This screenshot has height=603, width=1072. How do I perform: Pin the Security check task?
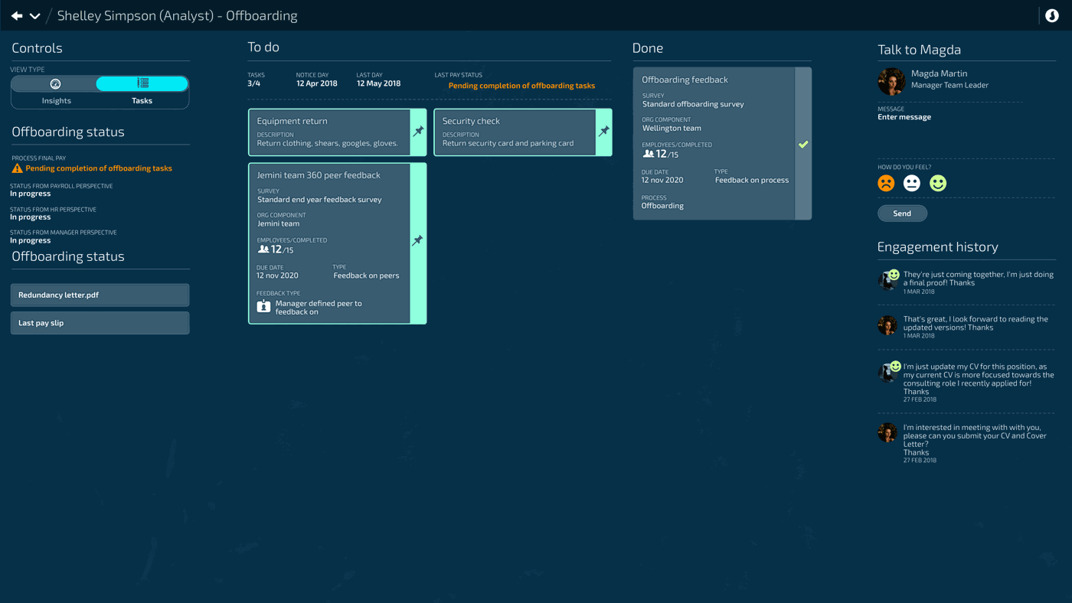603,132
